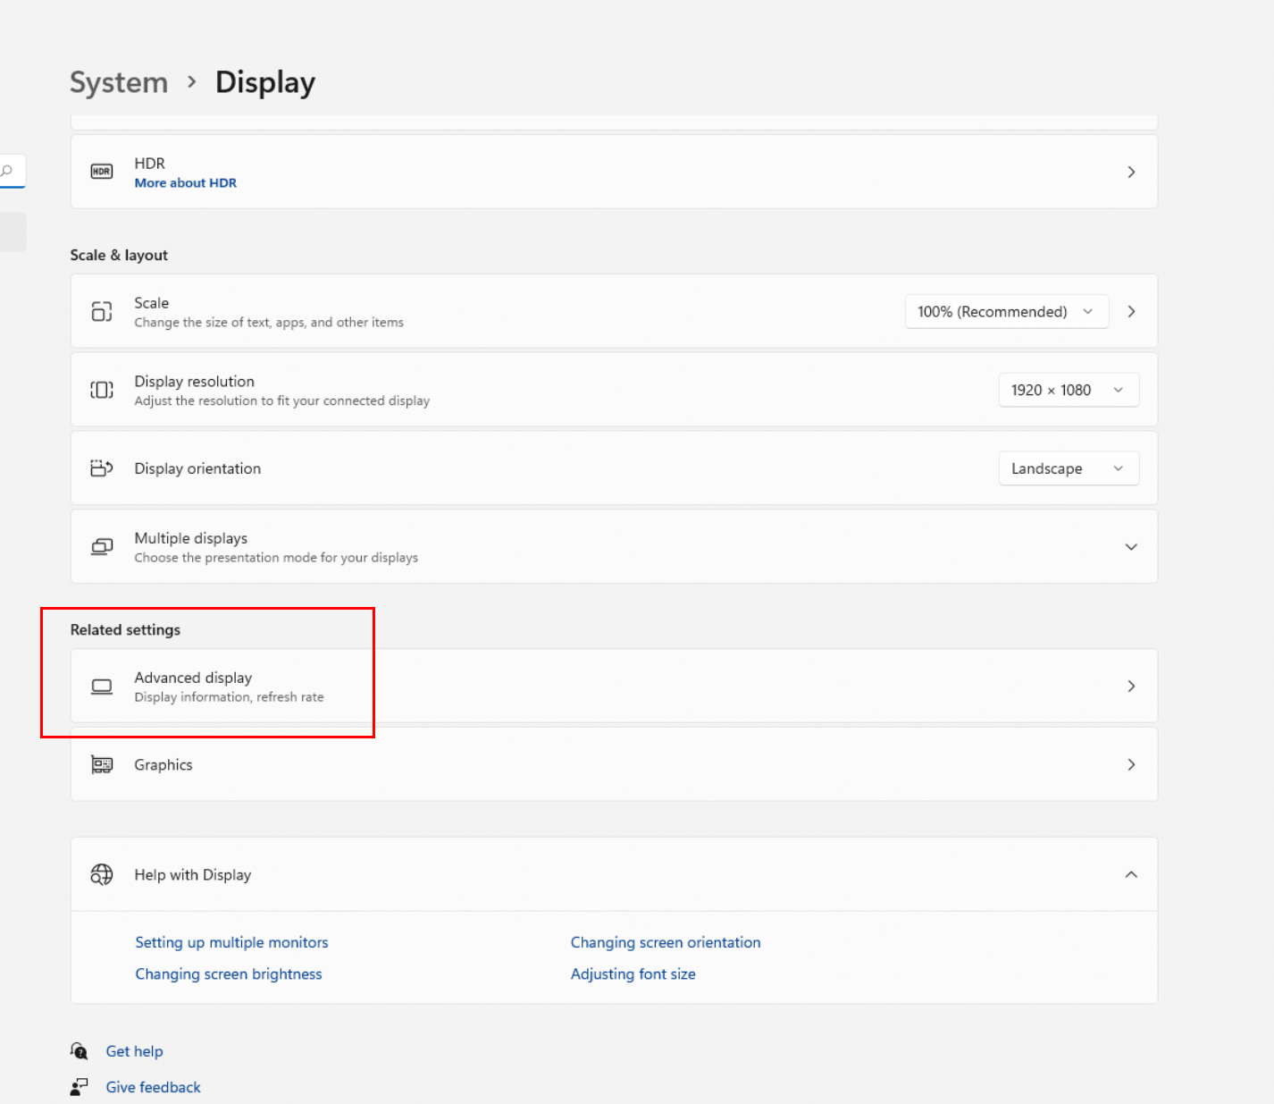Click the Give feedback link
Screen dimensions: 1274x1104
153,1087
